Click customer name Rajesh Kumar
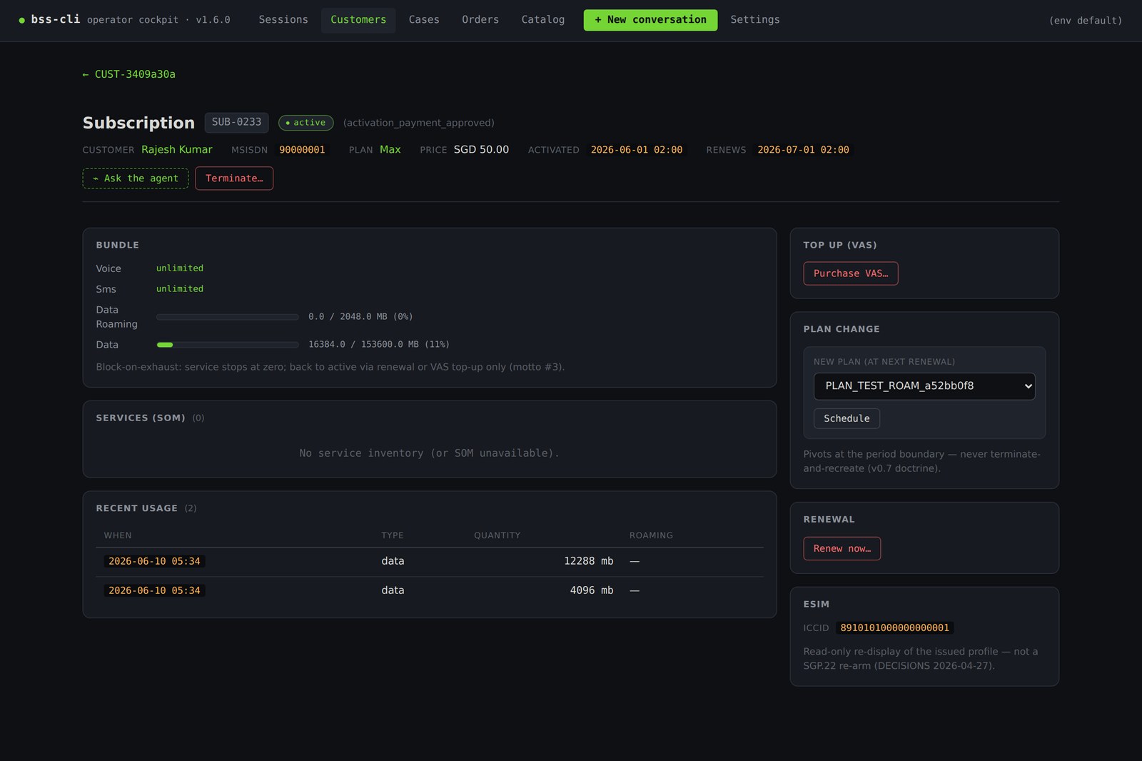 click(x=177, y=149)
